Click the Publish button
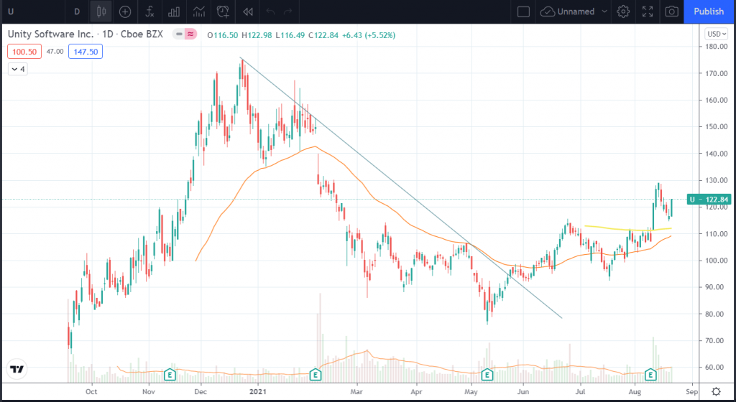Viewport: 736px width, 402px height. (709, 11)
